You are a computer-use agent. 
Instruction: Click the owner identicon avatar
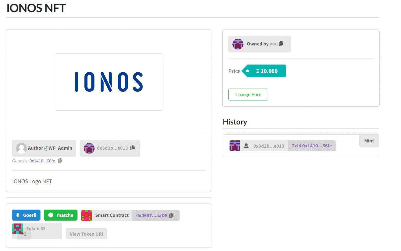(238, 44)
